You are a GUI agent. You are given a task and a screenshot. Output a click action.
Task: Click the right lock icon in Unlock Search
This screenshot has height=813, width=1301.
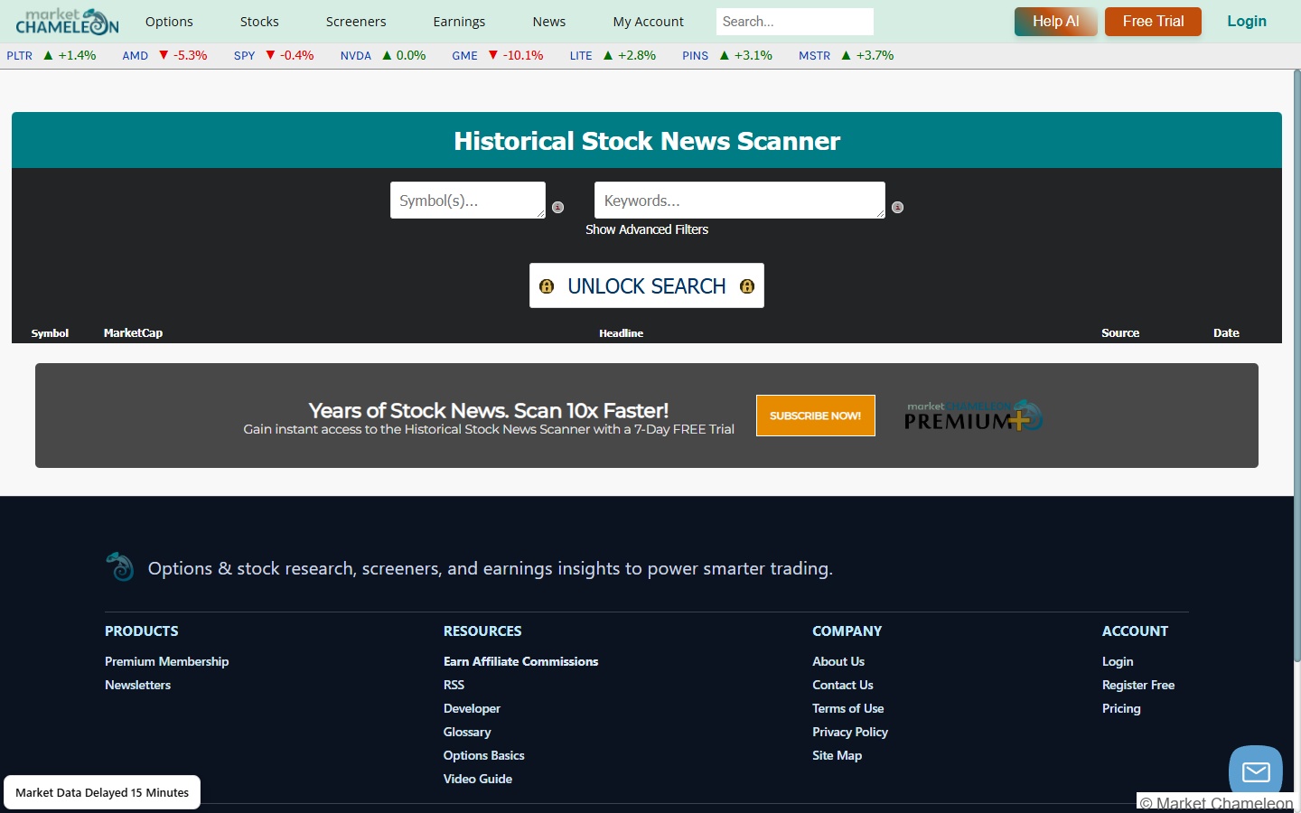(x=747, y=286)
